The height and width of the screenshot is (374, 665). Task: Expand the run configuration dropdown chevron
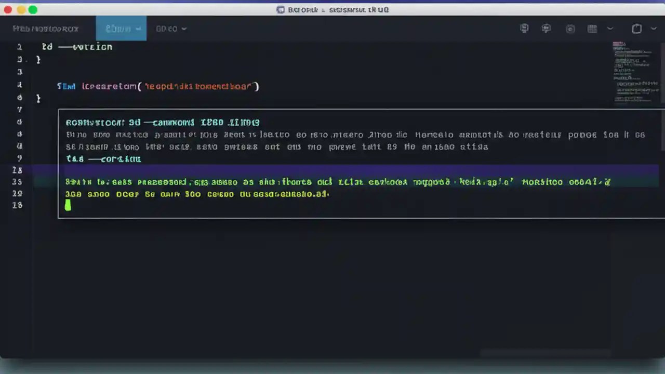click(137, 29)
